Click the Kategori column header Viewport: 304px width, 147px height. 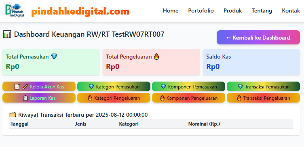129,124
